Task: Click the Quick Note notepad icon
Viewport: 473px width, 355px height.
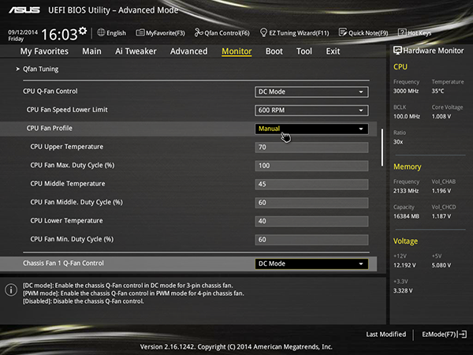Action: coord(343,32)
